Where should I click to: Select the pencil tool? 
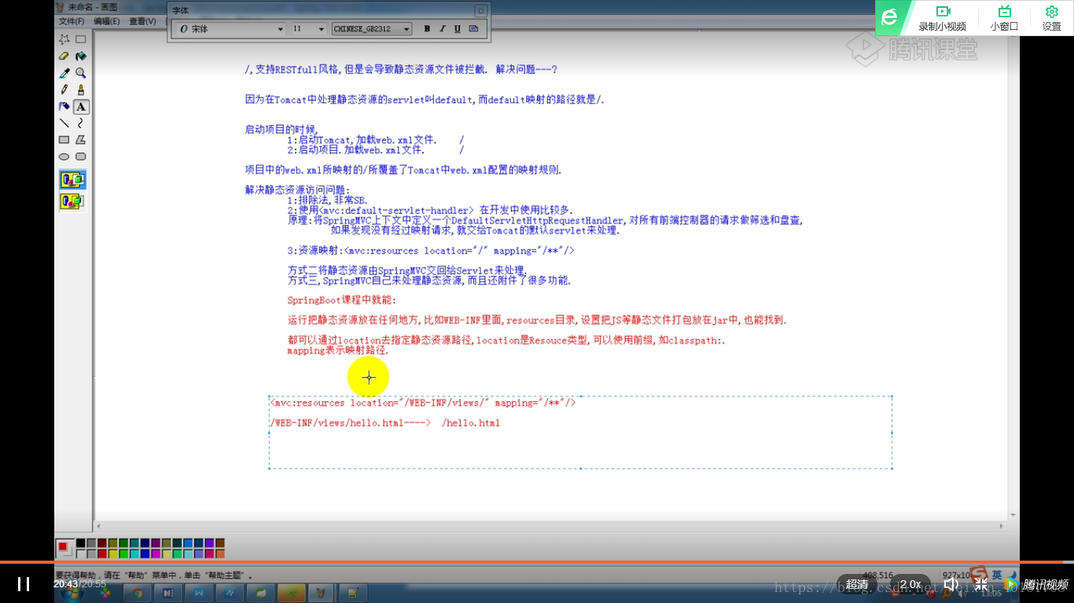[64, 90]
